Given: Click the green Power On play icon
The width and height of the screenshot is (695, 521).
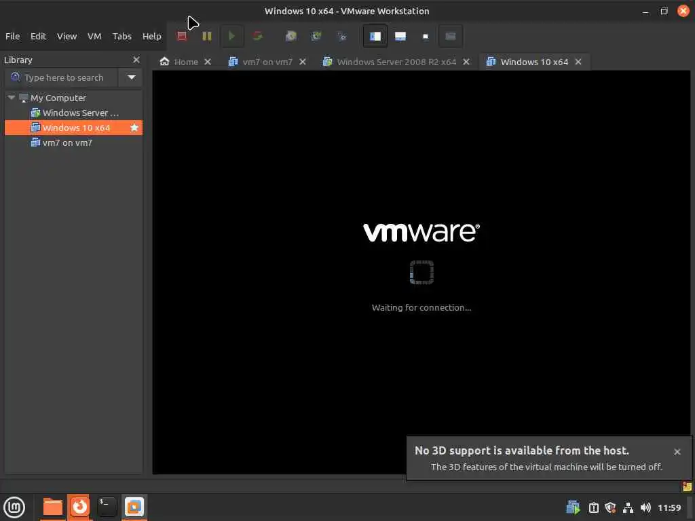Looking at the screenshot, I should tap(231, 36).
